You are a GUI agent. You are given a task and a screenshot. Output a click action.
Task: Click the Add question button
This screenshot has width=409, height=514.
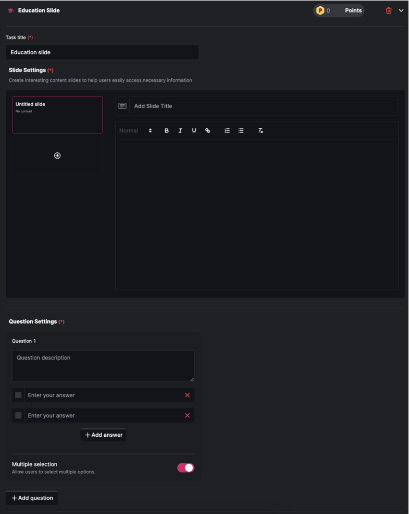[x=32, y=498]
